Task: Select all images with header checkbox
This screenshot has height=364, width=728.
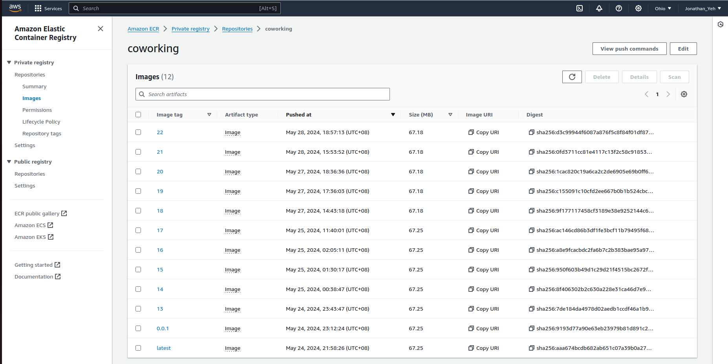Action: pos(138,115)
